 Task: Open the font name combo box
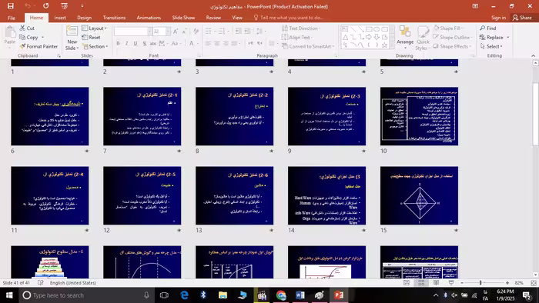click(132, 32)
